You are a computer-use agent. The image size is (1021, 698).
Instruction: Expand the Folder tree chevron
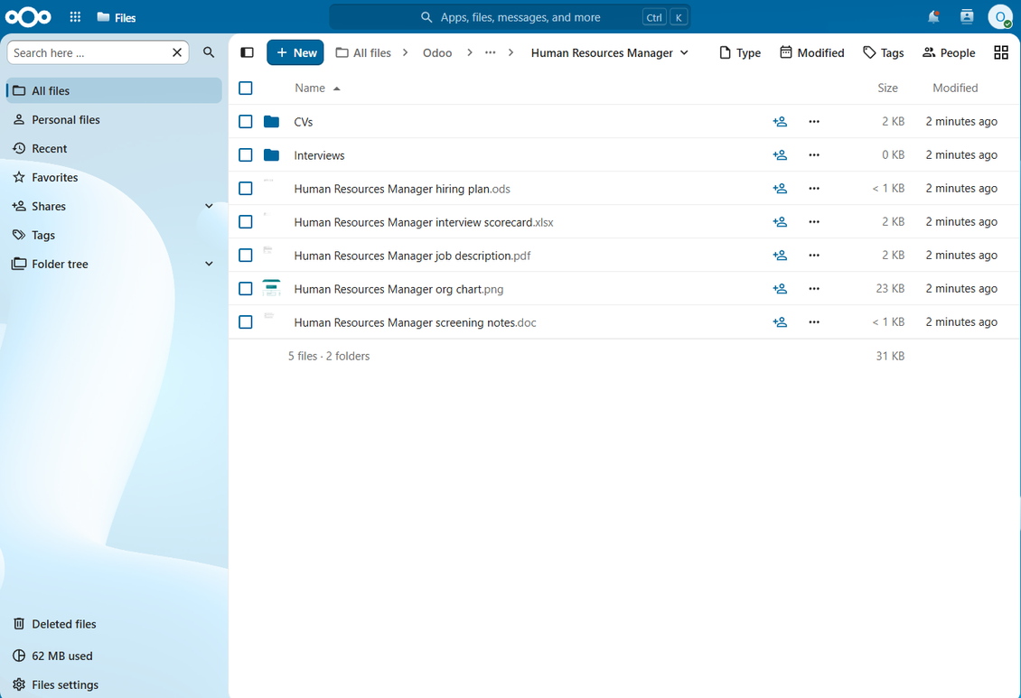[209, 264]
